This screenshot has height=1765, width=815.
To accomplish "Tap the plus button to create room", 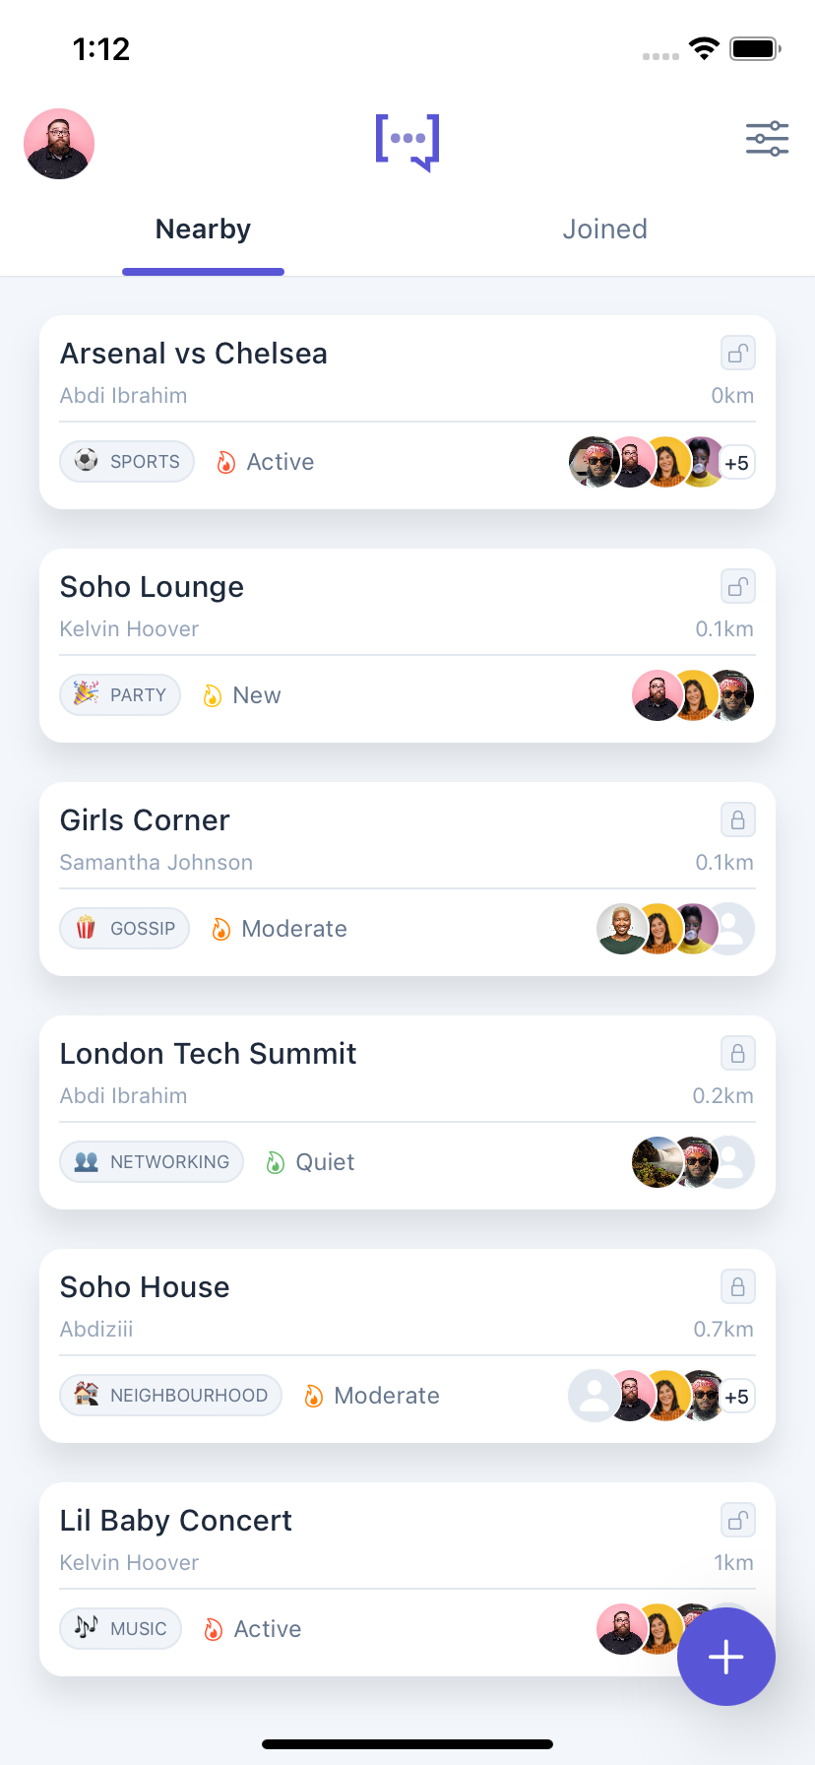I will tap(726, 1657).
